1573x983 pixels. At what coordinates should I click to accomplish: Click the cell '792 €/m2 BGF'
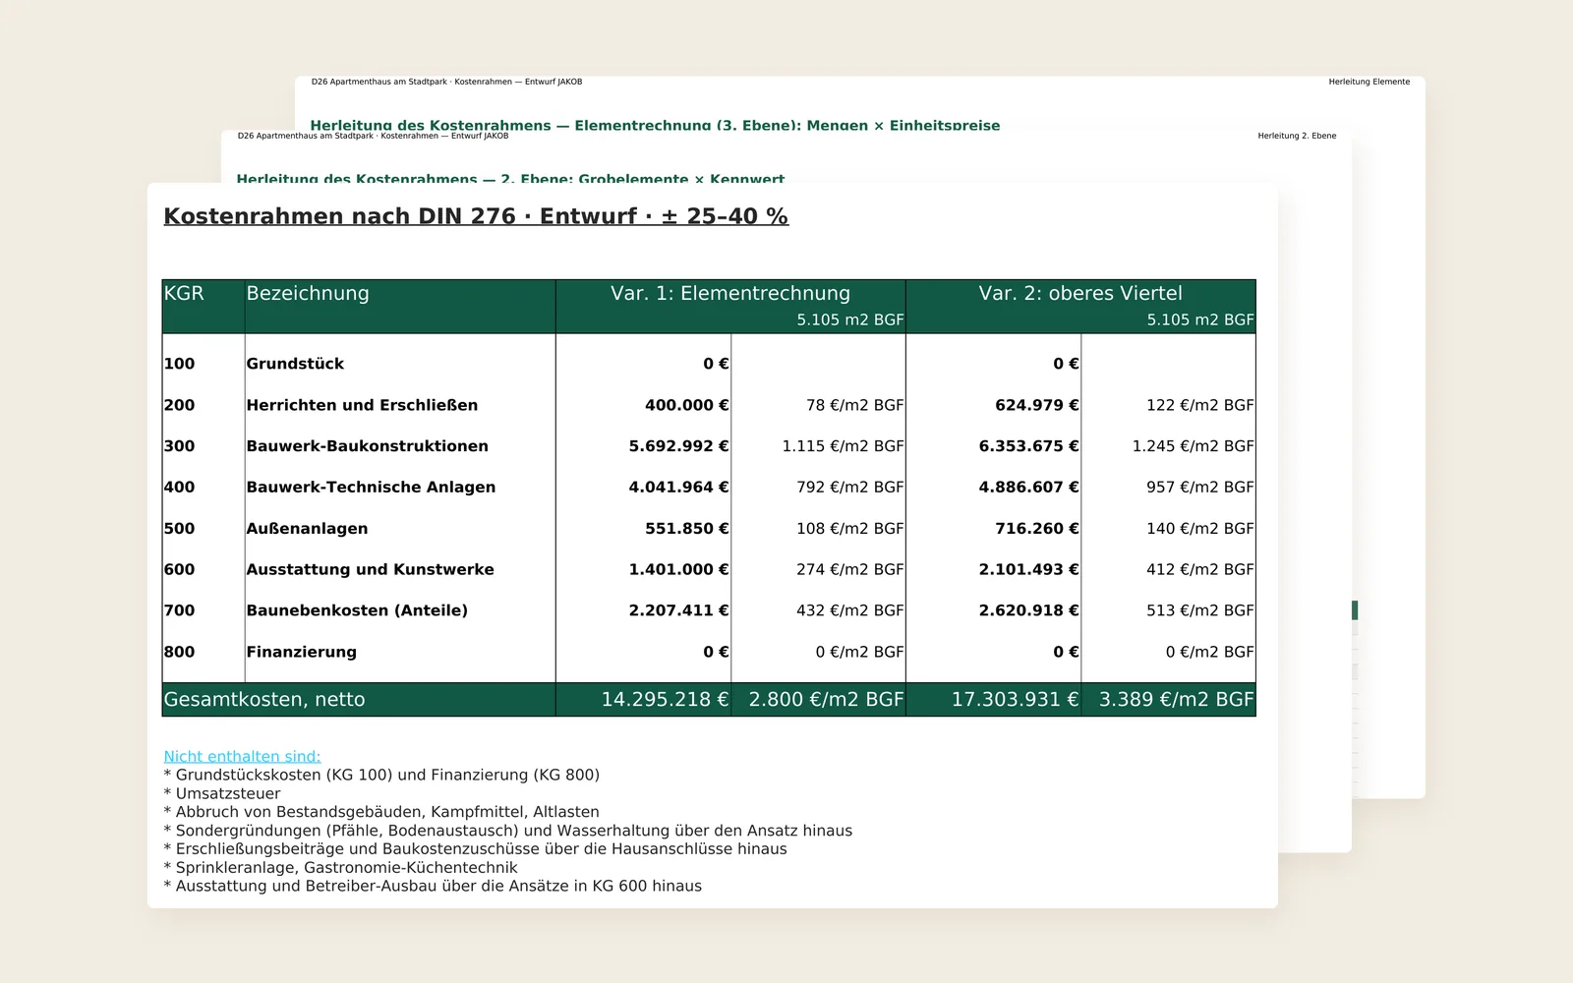pyautogui.click(x=849, y=488)
